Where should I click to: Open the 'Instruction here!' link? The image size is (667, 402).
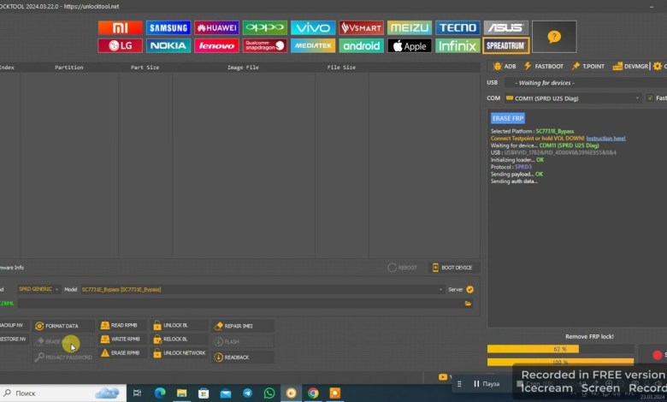605,138
